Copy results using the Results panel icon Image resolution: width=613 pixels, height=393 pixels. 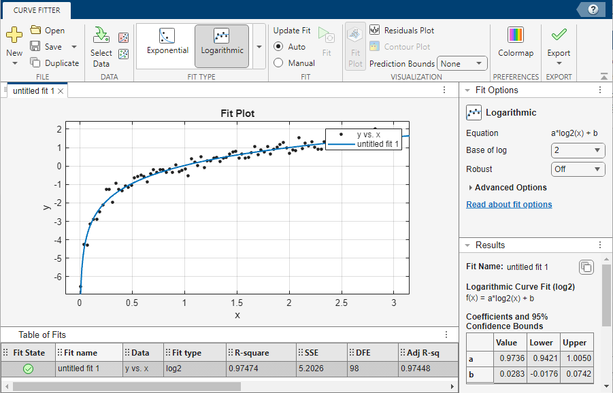pos(586,267)
